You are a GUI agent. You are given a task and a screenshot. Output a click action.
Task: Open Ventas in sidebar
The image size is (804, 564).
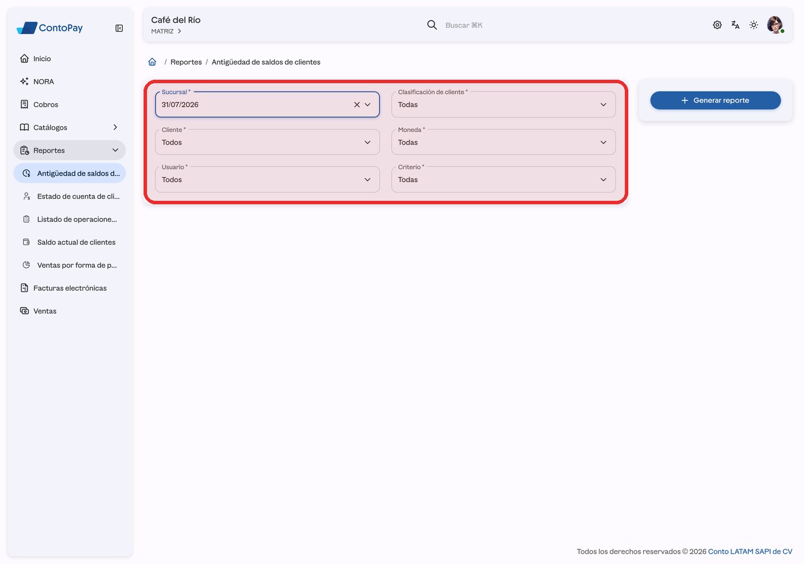click(69, 311)
